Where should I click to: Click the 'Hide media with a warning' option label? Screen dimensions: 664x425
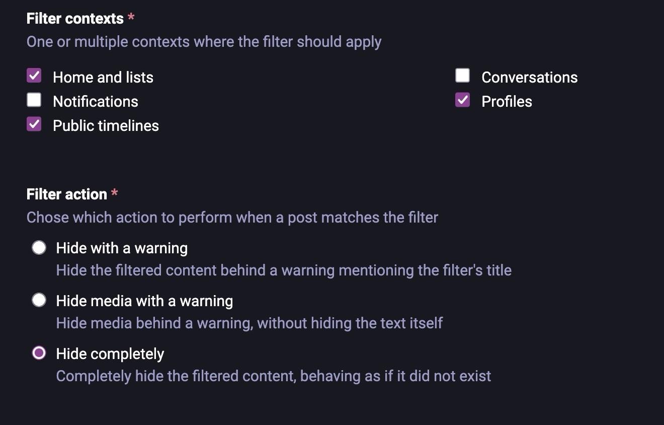tap(144, 301)
